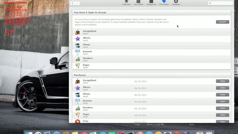This screenshot has height=134, width=238.
Task: Click purchase date in Numbers Purchases row
Action: pyautogui.click(x=140, y=108)
